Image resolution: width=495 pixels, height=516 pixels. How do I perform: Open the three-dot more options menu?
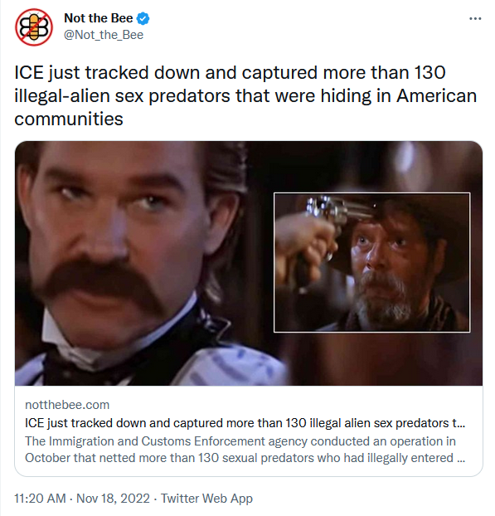475,19
